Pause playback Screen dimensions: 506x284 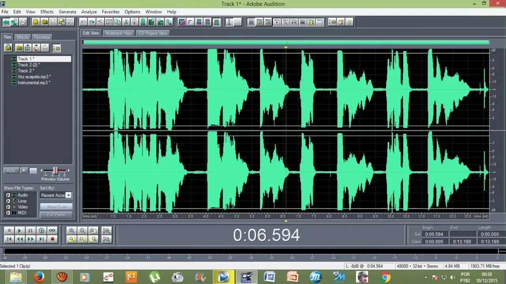pyautogui.click(x=30, y=230)
